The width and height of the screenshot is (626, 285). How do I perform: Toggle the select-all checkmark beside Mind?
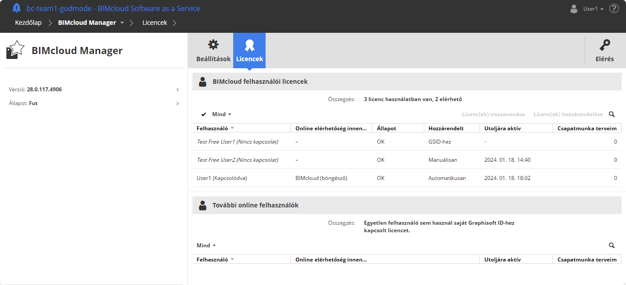tap(203, 114)
